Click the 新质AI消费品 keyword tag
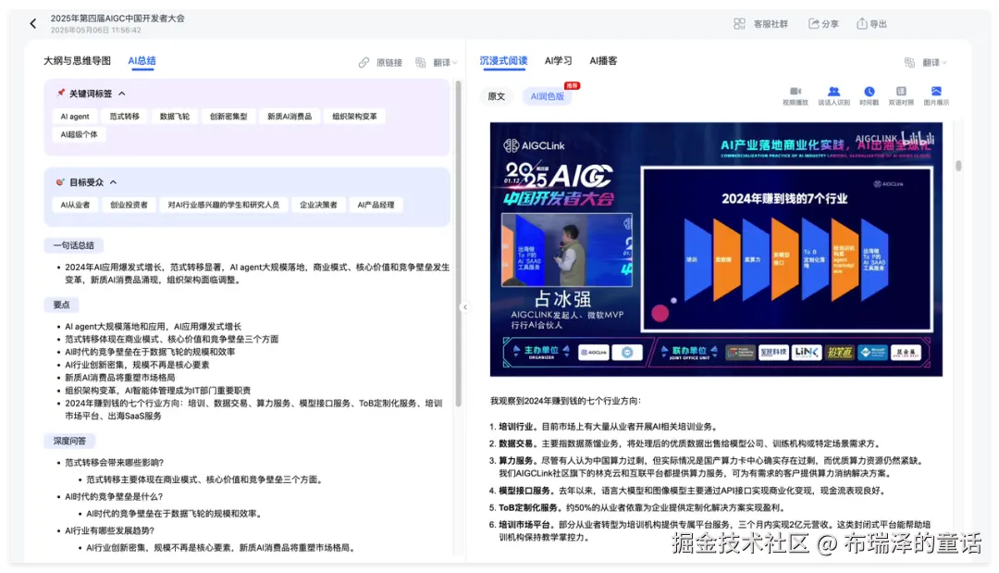 290,117
